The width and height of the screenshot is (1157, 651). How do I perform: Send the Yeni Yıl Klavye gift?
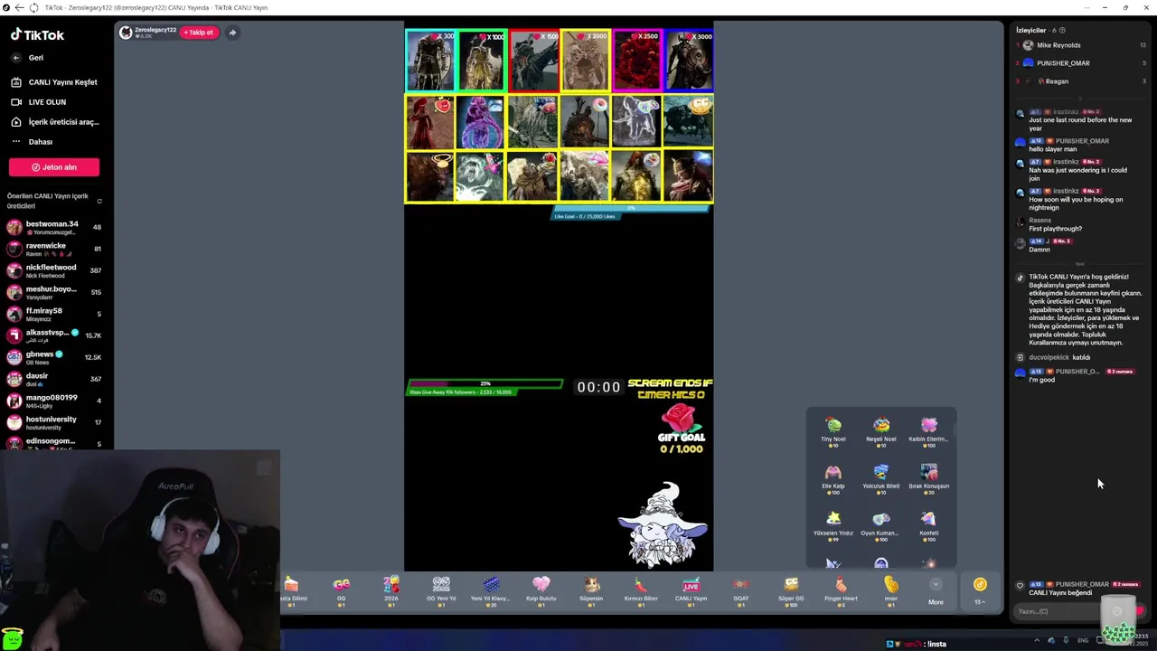[491, 590]
